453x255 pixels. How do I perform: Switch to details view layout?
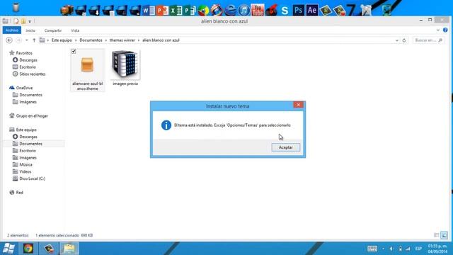(437, 235)
